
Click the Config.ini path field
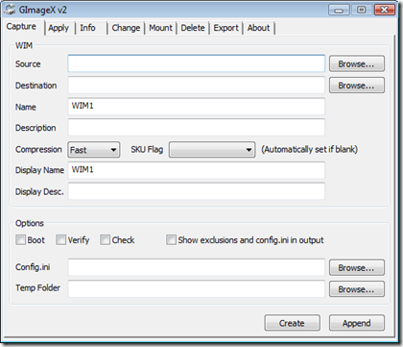[x=197, y=267]
